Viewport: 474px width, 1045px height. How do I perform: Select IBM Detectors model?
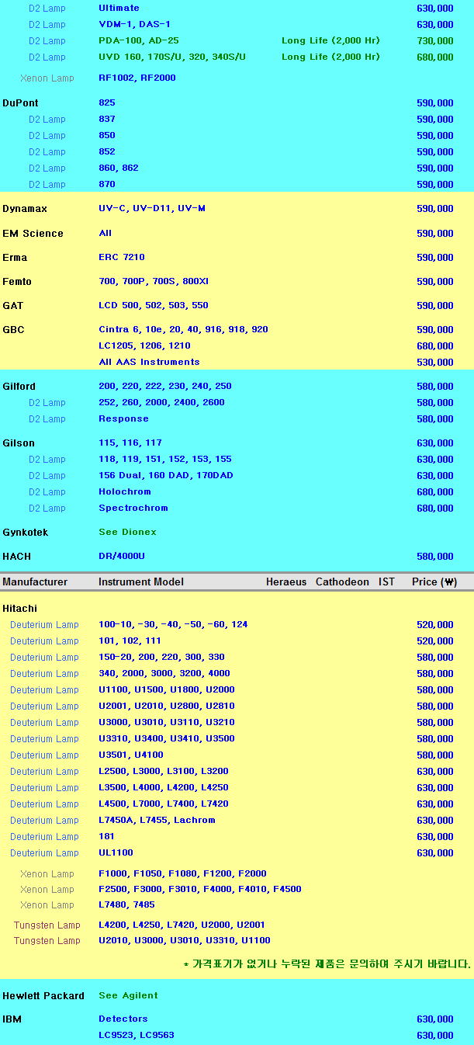(x=123, y=1019)
